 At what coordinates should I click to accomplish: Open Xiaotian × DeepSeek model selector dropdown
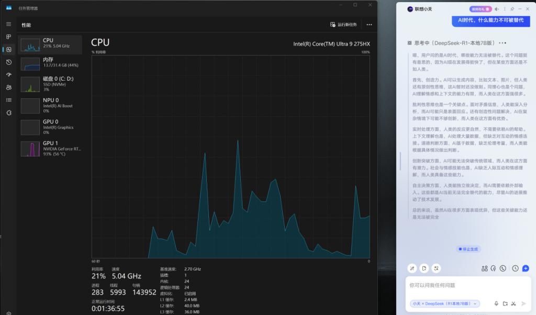(x=445, y=303)
